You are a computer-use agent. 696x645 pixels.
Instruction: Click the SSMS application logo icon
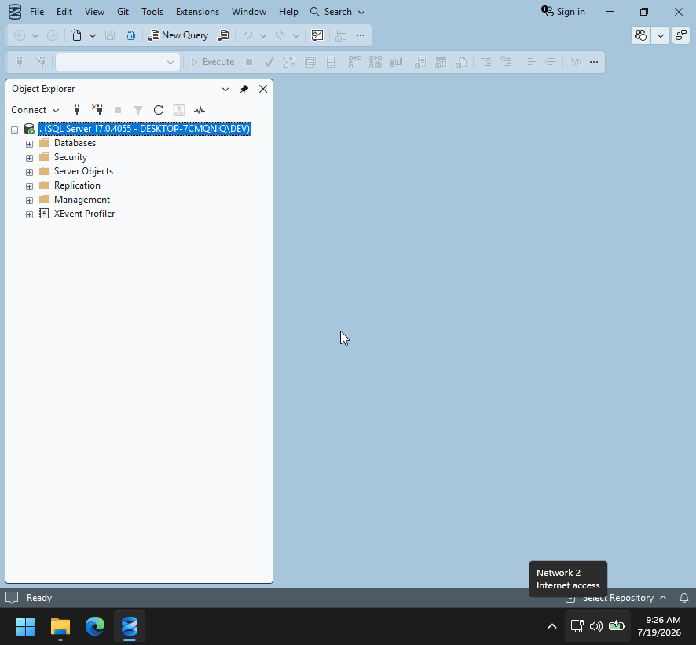pos(15,12)
